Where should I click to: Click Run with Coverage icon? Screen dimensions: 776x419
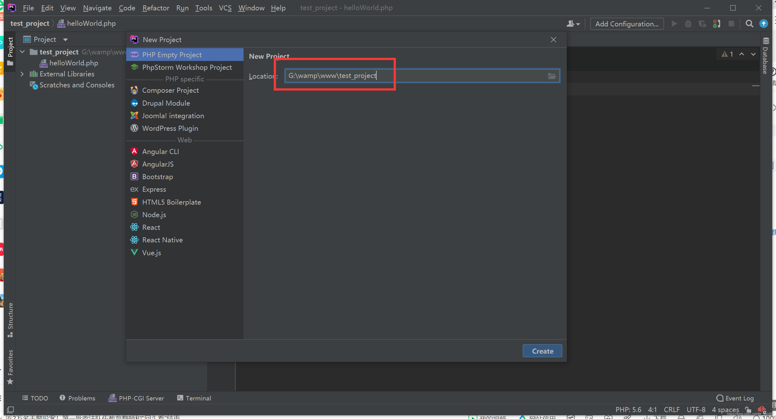point(702,24)
